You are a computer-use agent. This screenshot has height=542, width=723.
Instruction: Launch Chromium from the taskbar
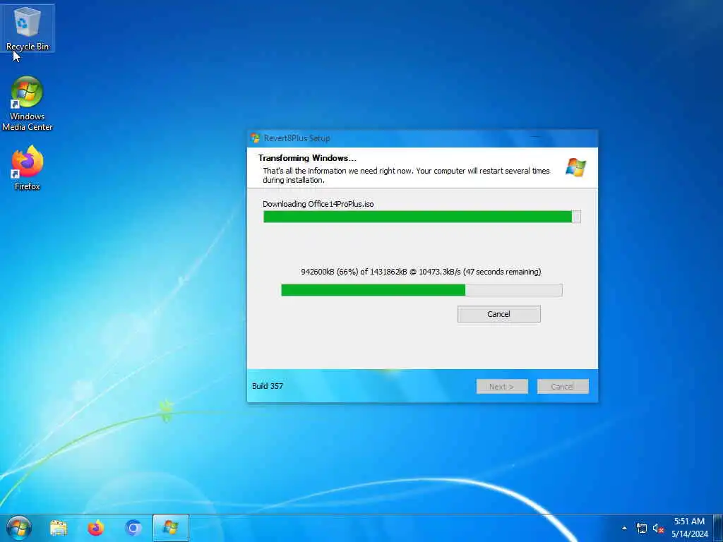pyautogui.click(x=133, y=528)
